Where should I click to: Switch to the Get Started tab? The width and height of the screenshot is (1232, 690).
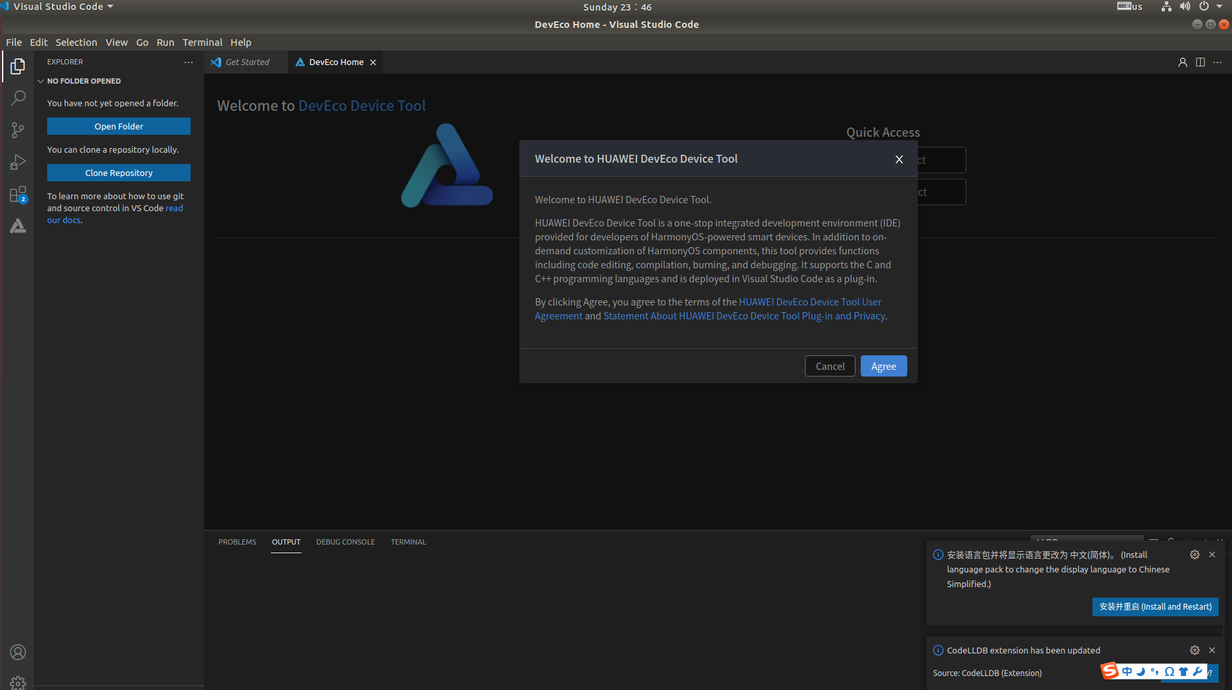246,62
